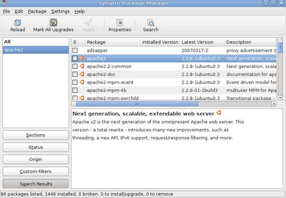The height and width of the screenshot is (198, 286).
Task: Mark the apache2-mpm-perchild checkbox
Action: (75, 98)
